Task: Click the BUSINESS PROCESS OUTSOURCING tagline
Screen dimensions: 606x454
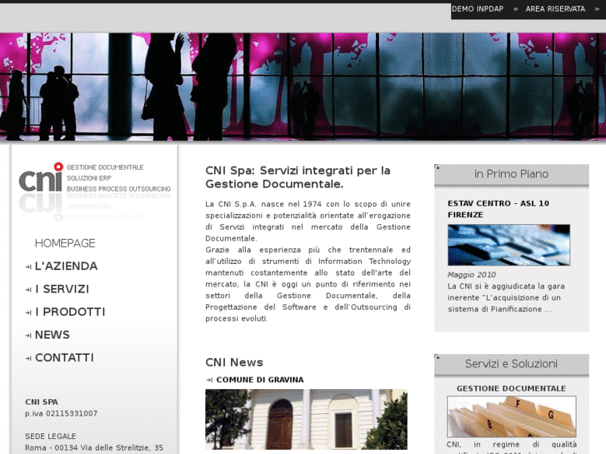Action: point(118,189)
